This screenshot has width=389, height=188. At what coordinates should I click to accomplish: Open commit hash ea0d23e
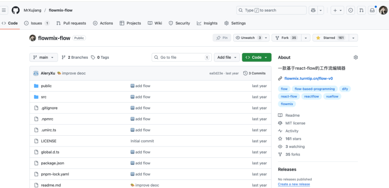(216, 74)
